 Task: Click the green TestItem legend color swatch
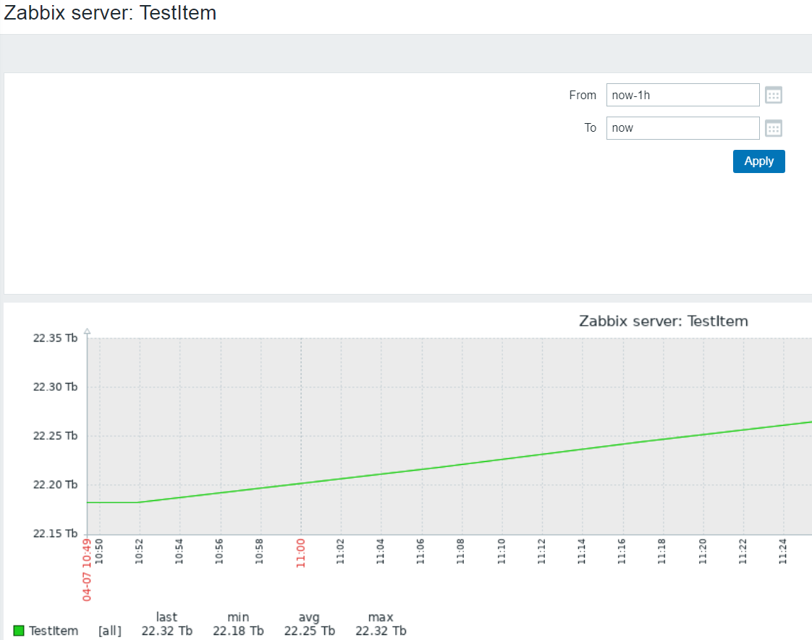point(19,631)
